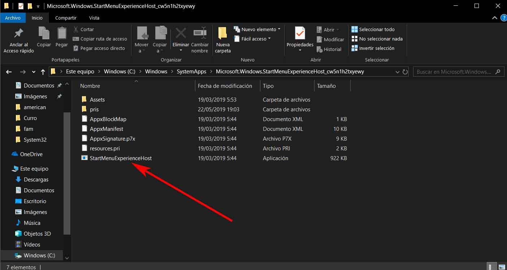Viewport: 507px width, 270px height.
Task: Click SystemApps in the address bar
Action: (191, 72)
